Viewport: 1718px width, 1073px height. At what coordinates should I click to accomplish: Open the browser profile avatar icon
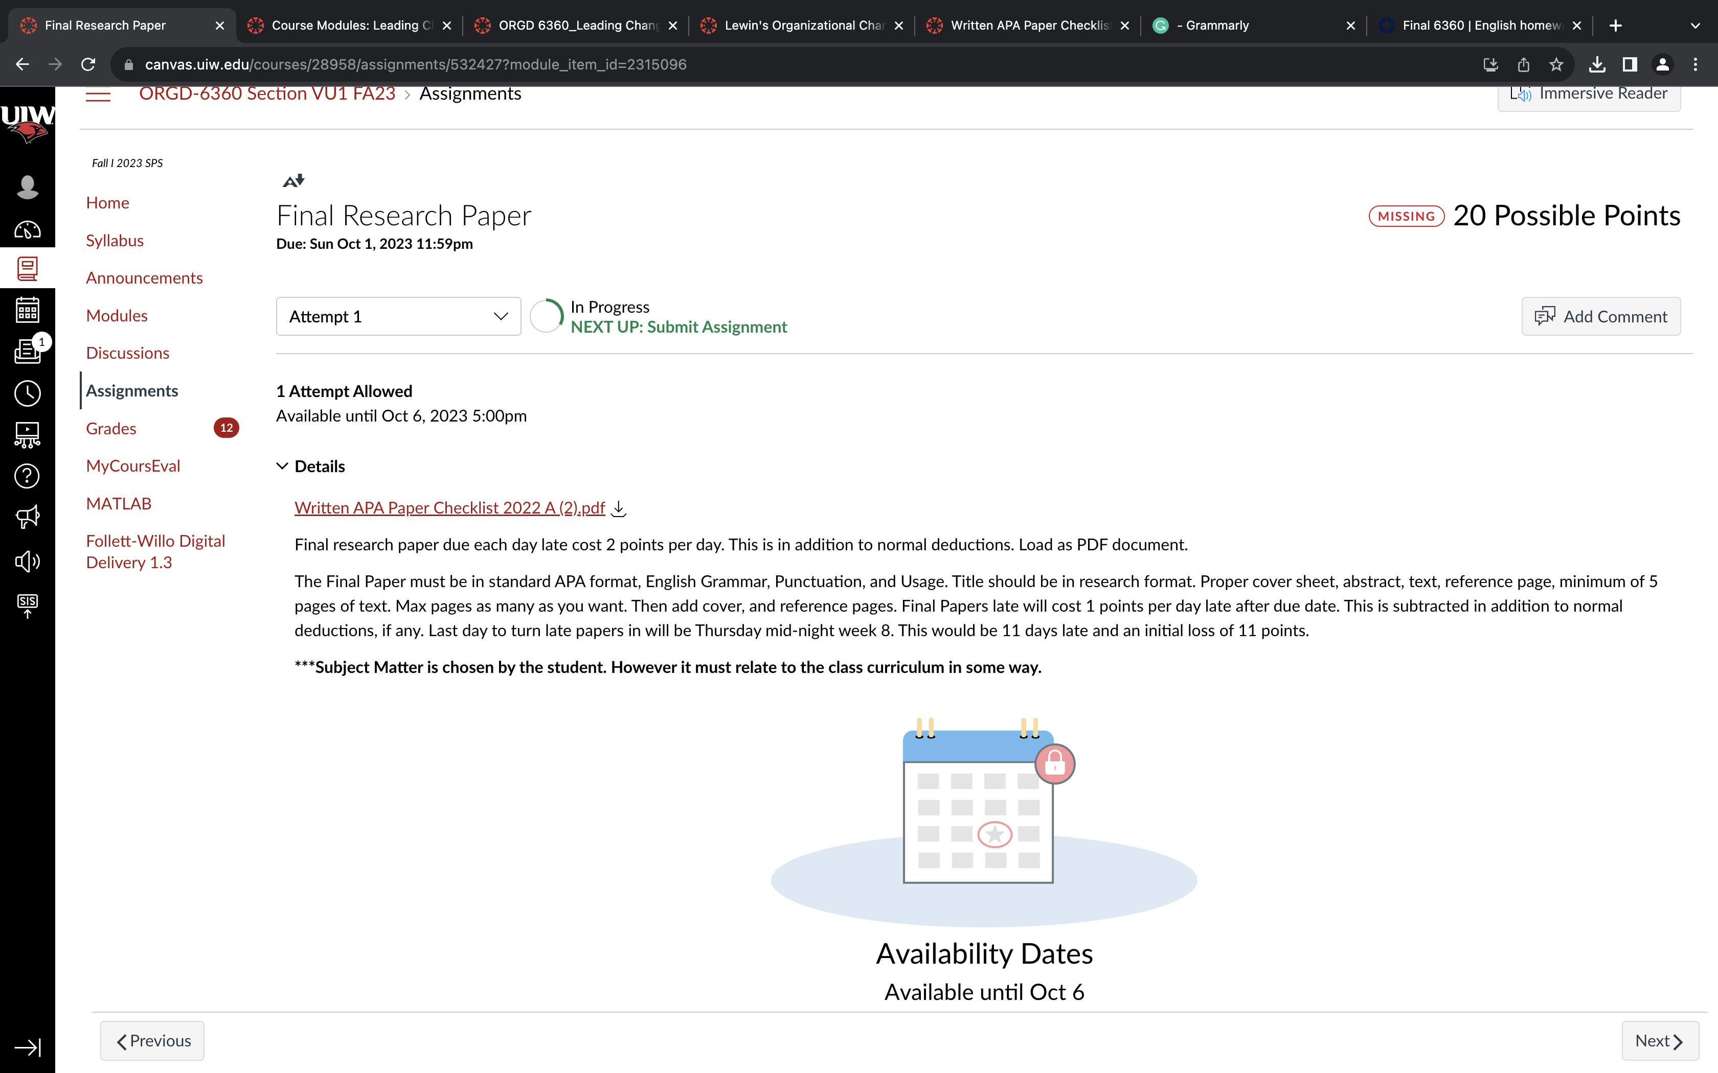pyautogui.click(x=1663, y=64)
